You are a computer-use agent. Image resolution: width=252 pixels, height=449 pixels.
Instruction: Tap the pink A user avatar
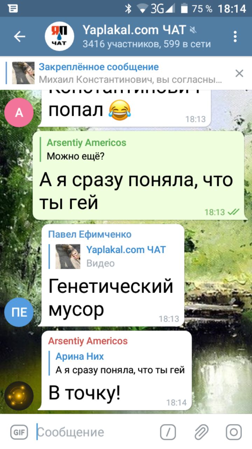pyautogui.click(x=19, y=112)
